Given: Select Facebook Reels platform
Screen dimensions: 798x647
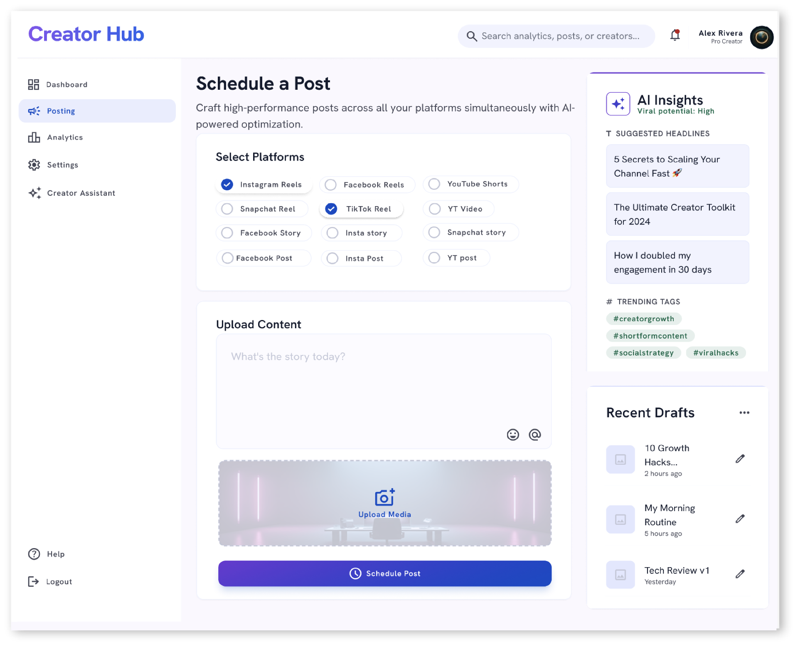Looking at the screenshot, I should click(x=367, y=185).
